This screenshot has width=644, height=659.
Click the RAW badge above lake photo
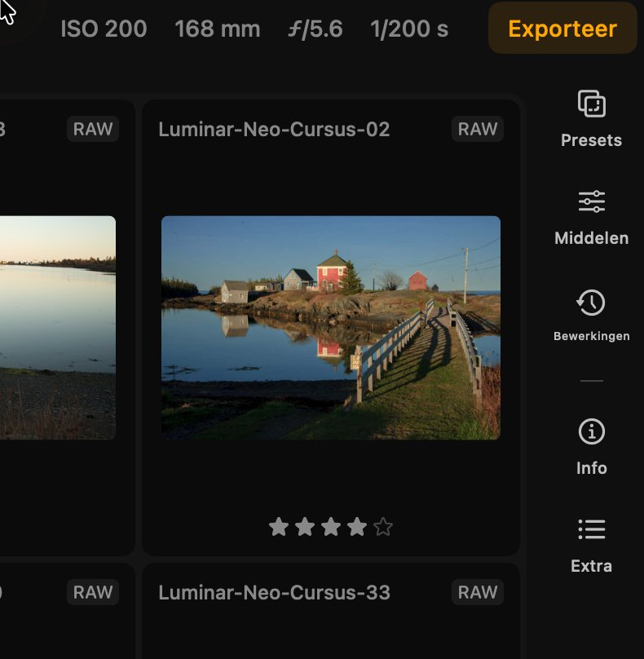pyautogui.click(x=93, y=129)
